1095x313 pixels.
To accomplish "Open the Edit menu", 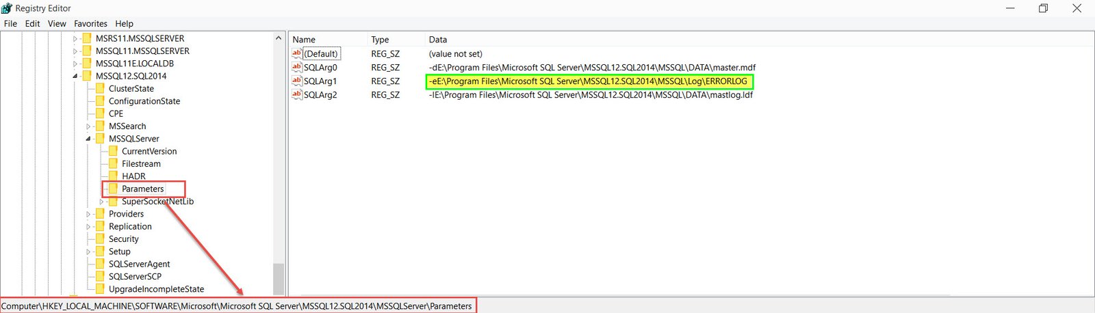I will (x=32, y=23).
